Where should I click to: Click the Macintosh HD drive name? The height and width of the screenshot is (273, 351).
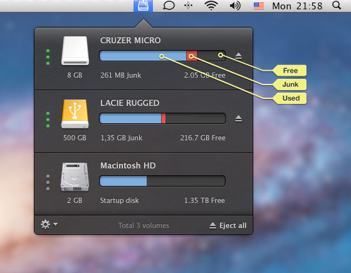coord(128,166)
